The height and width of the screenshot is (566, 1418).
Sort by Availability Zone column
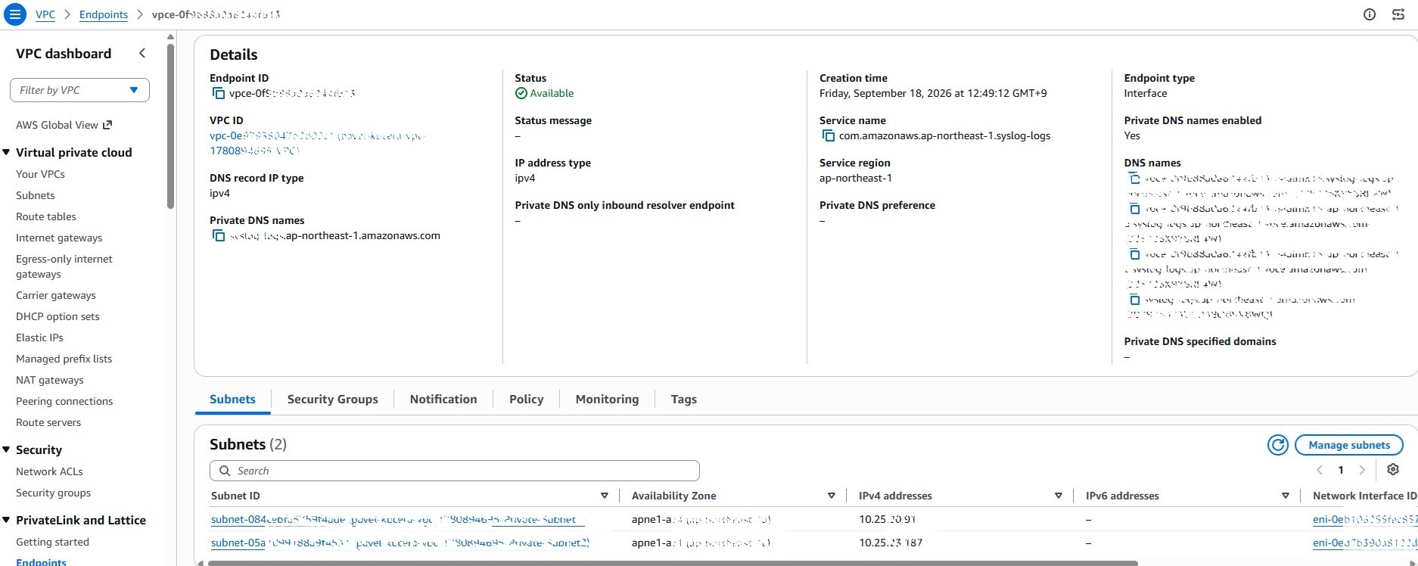coord(831,496)
